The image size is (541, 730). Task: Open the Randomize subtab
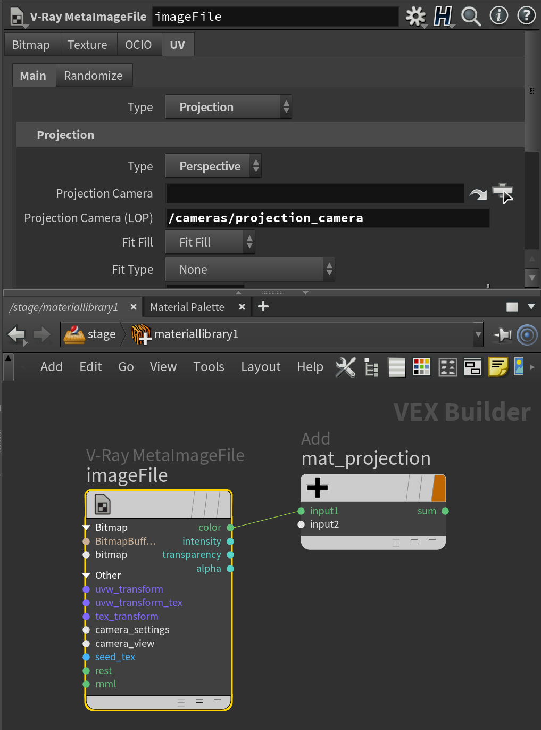[94, 76]
